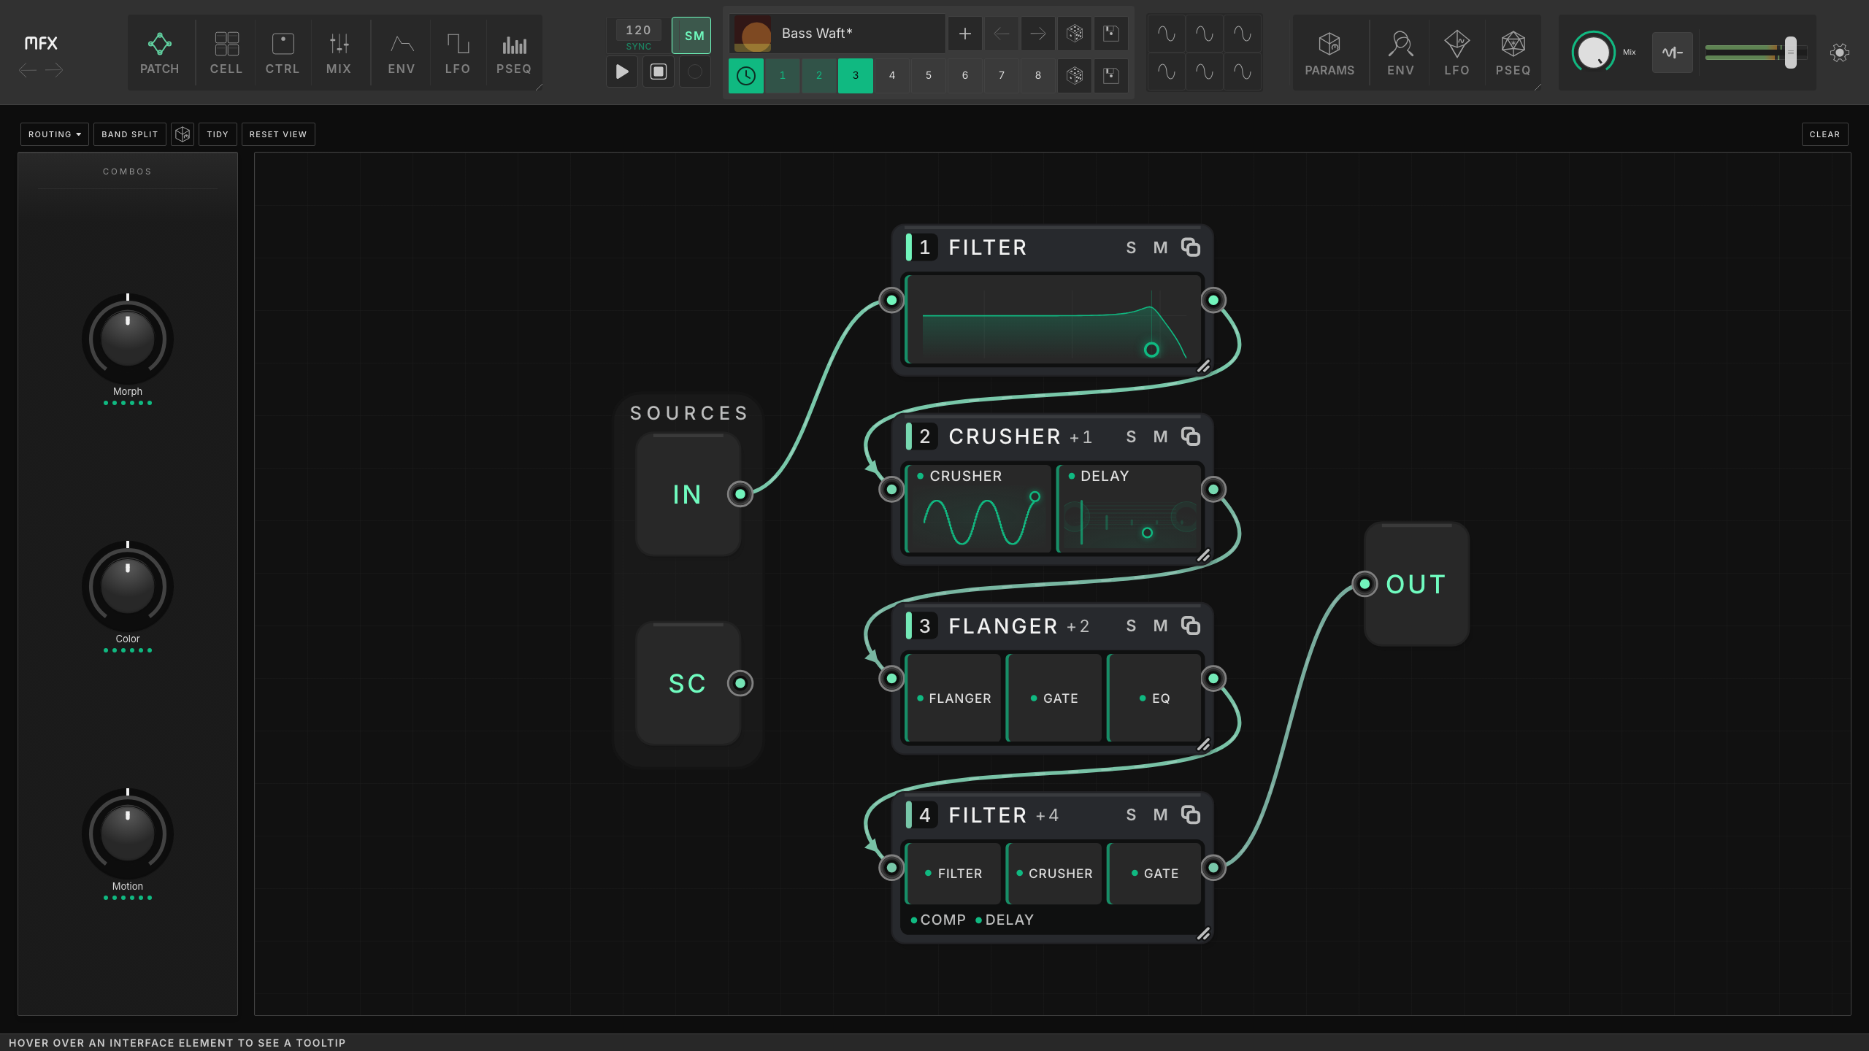Select snapshot slot 3
Viewport: 1869px width, 1051px height.
point(856,76)
